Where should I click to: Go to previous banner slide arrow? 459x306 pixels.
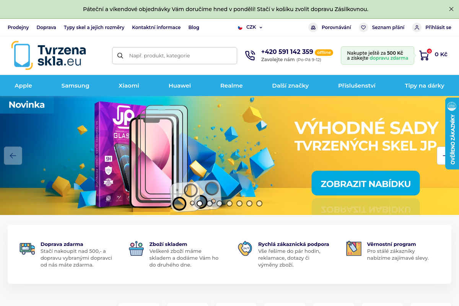click(13, 156)
